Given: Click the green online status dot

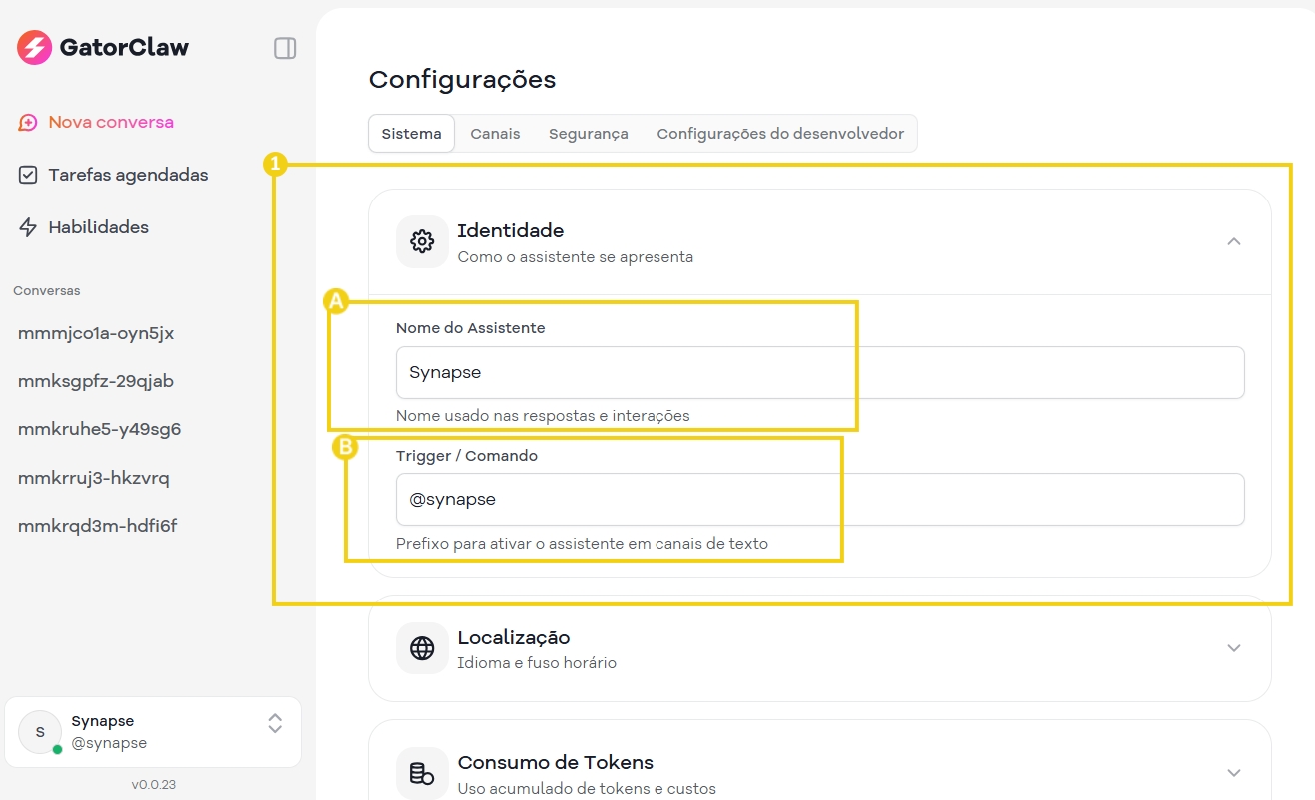Looking at the screenshot, I should (56, 746).
